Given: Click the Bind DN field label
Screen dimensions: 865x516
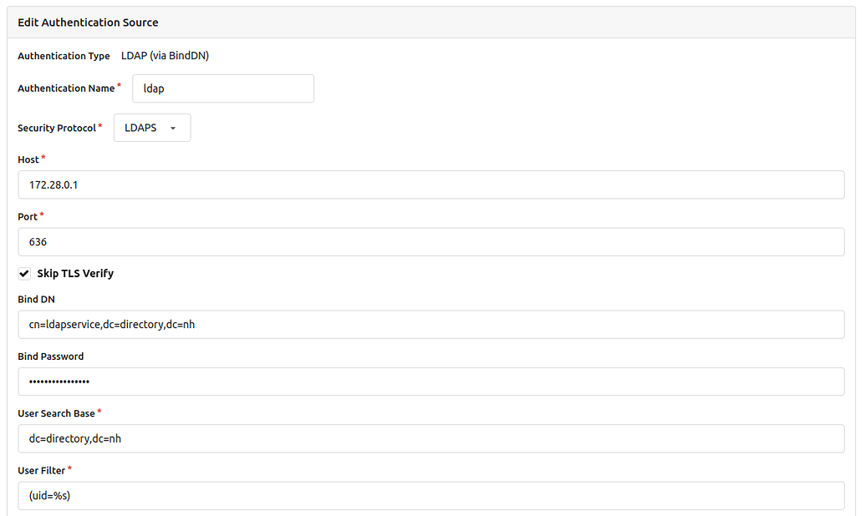Looking at the screenshot, I should tap(36, 299).
